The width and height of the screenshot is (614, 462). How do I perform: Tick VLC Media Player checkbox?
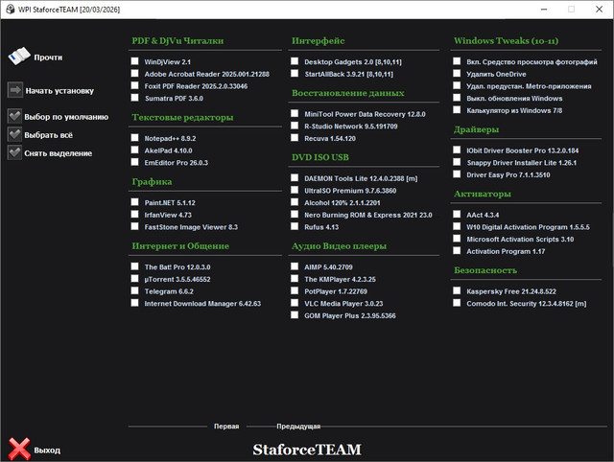point(295,303)
